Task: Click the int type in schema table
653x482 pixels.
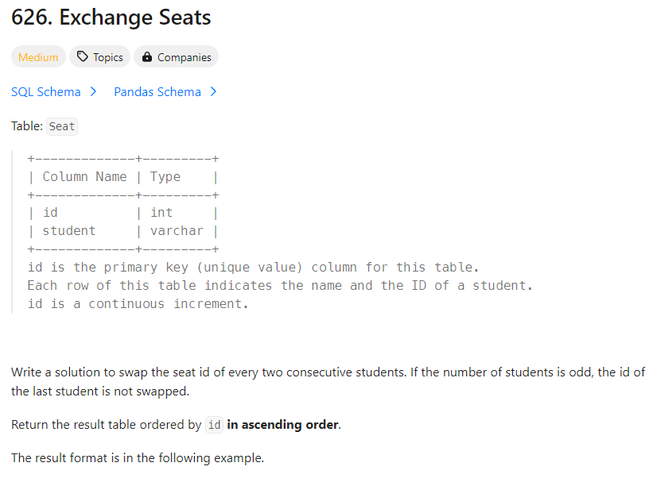Action: (161, 213)
